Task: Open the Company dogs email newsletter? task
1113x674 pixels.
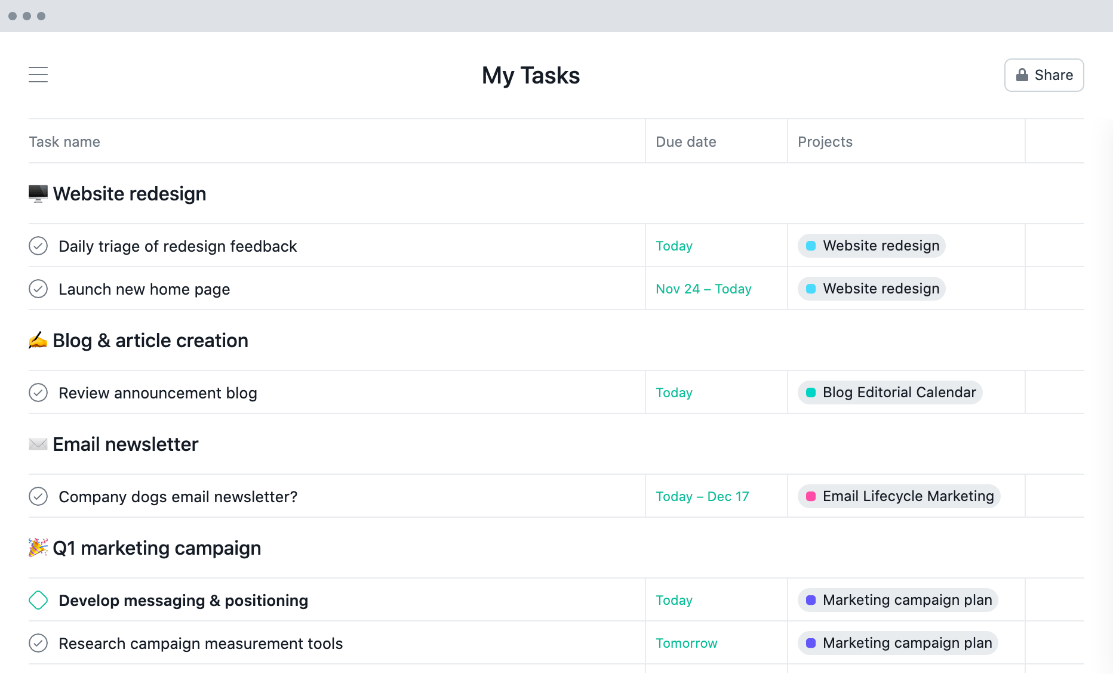Action: click(x=178, y=496)
